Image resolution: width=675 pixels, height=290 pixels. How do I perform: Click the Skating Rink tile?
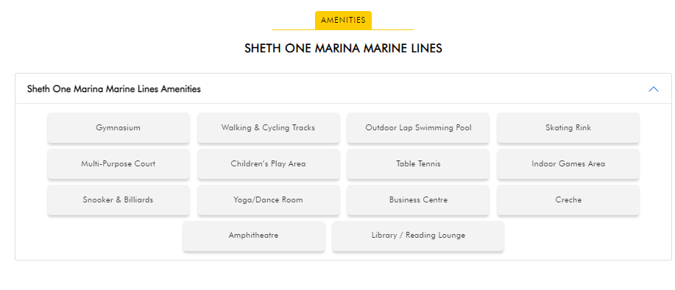click(x=568, y=128)
